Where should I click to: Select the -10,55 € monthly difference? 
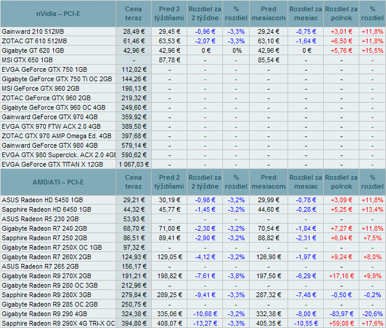[306, 323]
